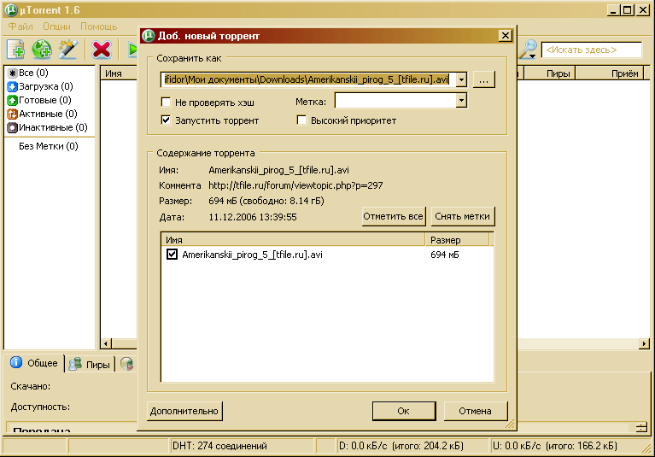This screenshot has width=655, height=457.
Task: Open the Файл menu
Action: pyautogui.click(x=20, y=26)
